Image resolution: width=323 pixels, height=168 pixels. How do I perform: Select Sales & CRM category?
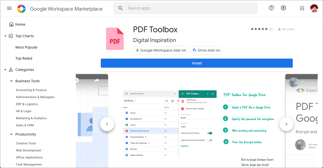pos(25,125)
